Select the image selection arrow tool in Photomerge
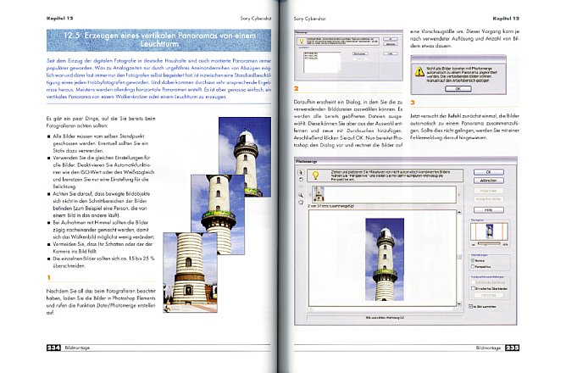The image size is (566, 373). click(x=301, y=172)
